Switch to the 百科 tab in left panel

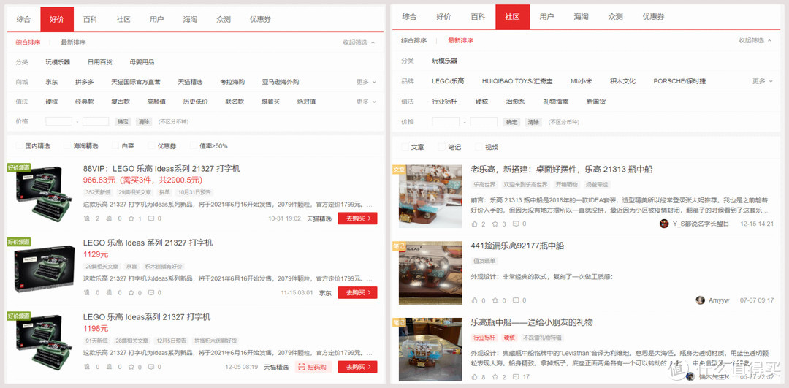pyautogui.click(x=90, y=19)
